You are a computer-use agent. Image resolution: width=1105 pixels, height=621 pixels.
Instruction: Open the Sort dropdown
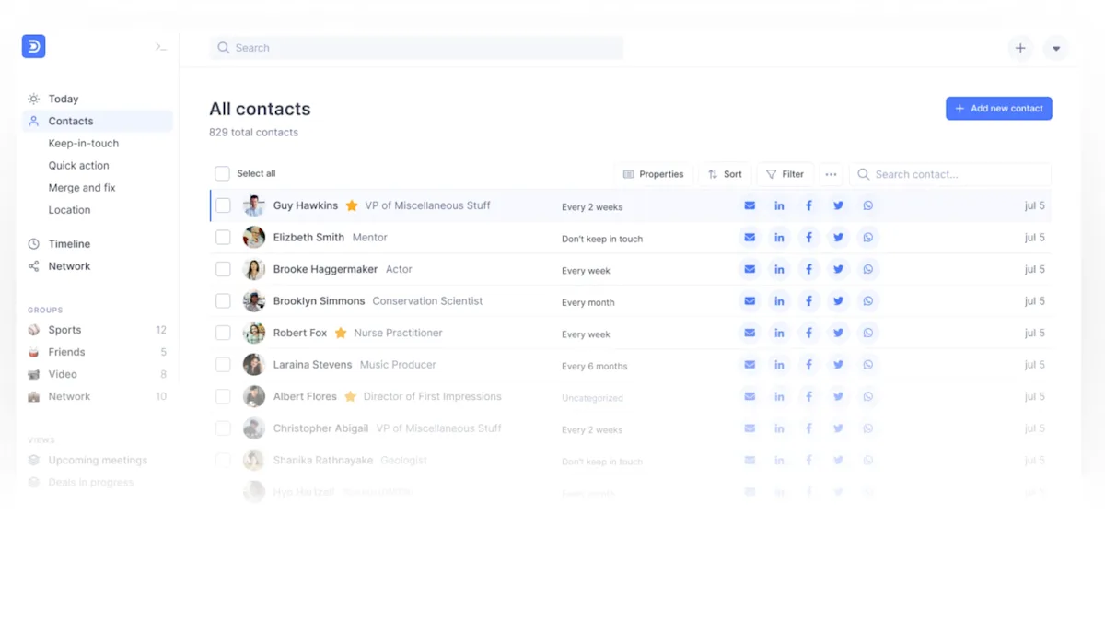tap(725, 174)
